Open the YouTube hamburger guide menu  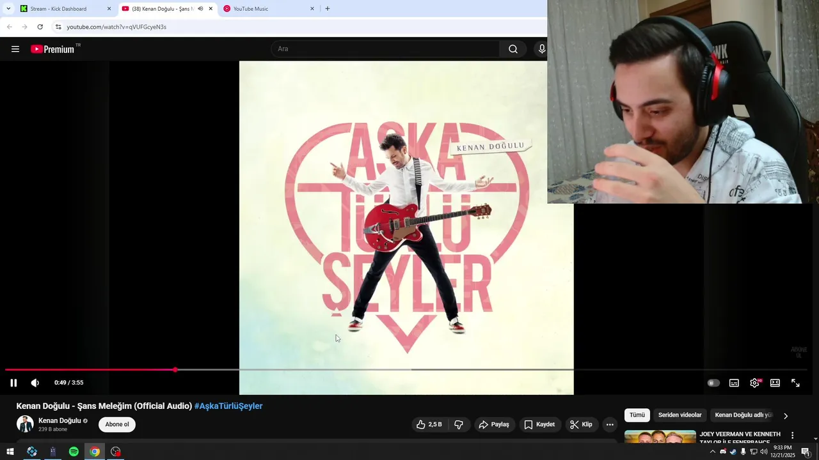tap(15, 49)
